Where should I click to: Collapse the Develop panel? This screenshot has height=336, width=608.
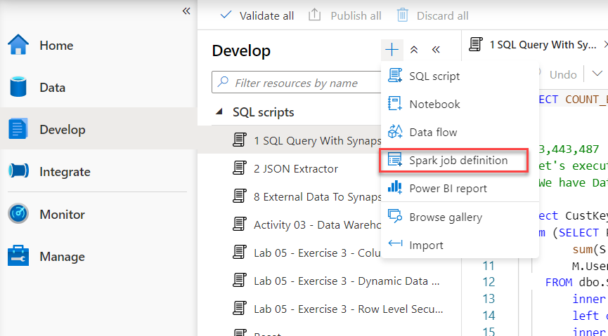tap(436, 50)
